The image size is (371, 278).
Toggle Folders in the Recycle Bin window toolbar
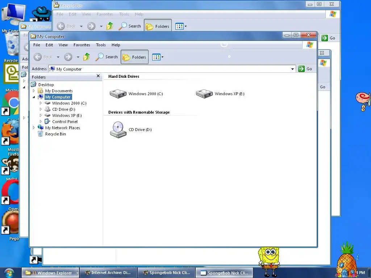158,26
